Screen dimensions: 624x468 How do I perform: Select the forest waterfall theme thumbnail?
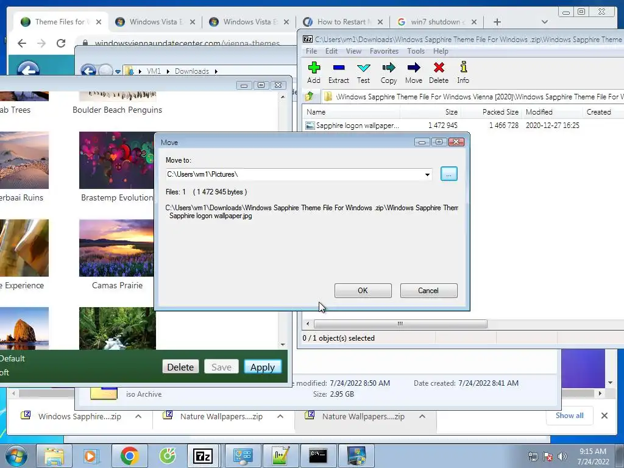point(117,328)
